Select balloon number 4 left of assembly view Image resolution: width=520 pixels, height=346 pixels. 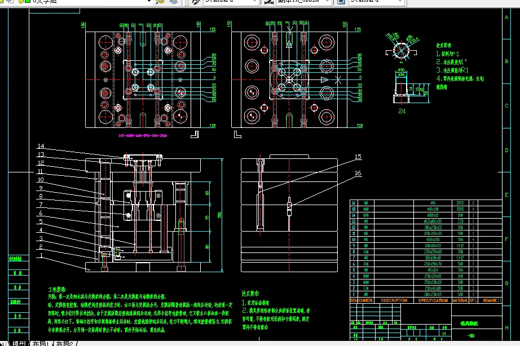tap(41, 230)
